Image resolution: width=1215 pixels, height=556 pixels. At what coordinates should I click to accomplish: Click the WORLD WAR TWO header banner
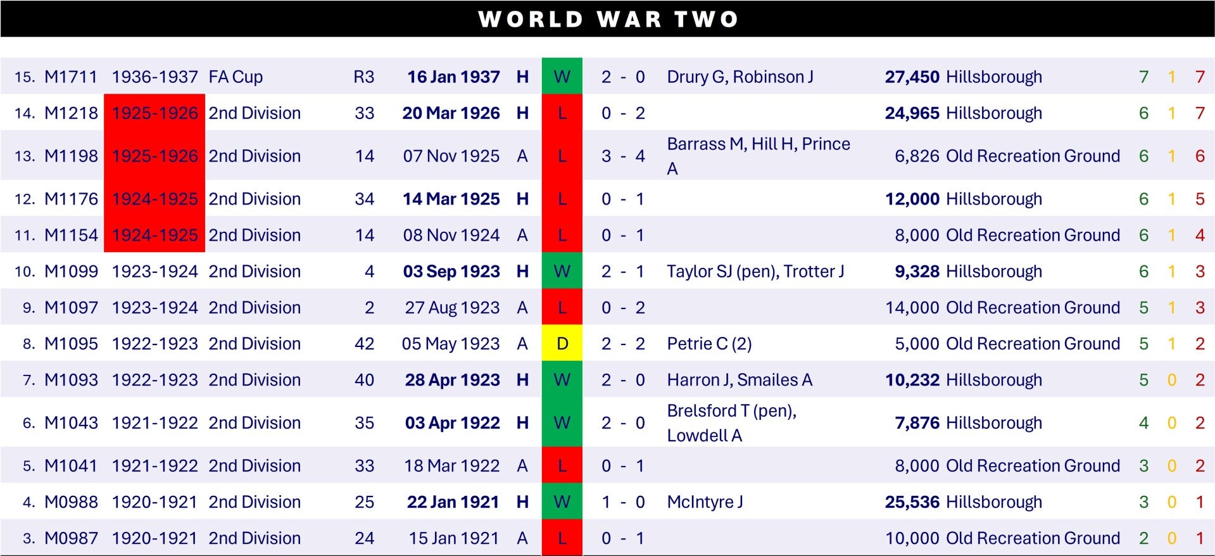(x=607, y=19)
